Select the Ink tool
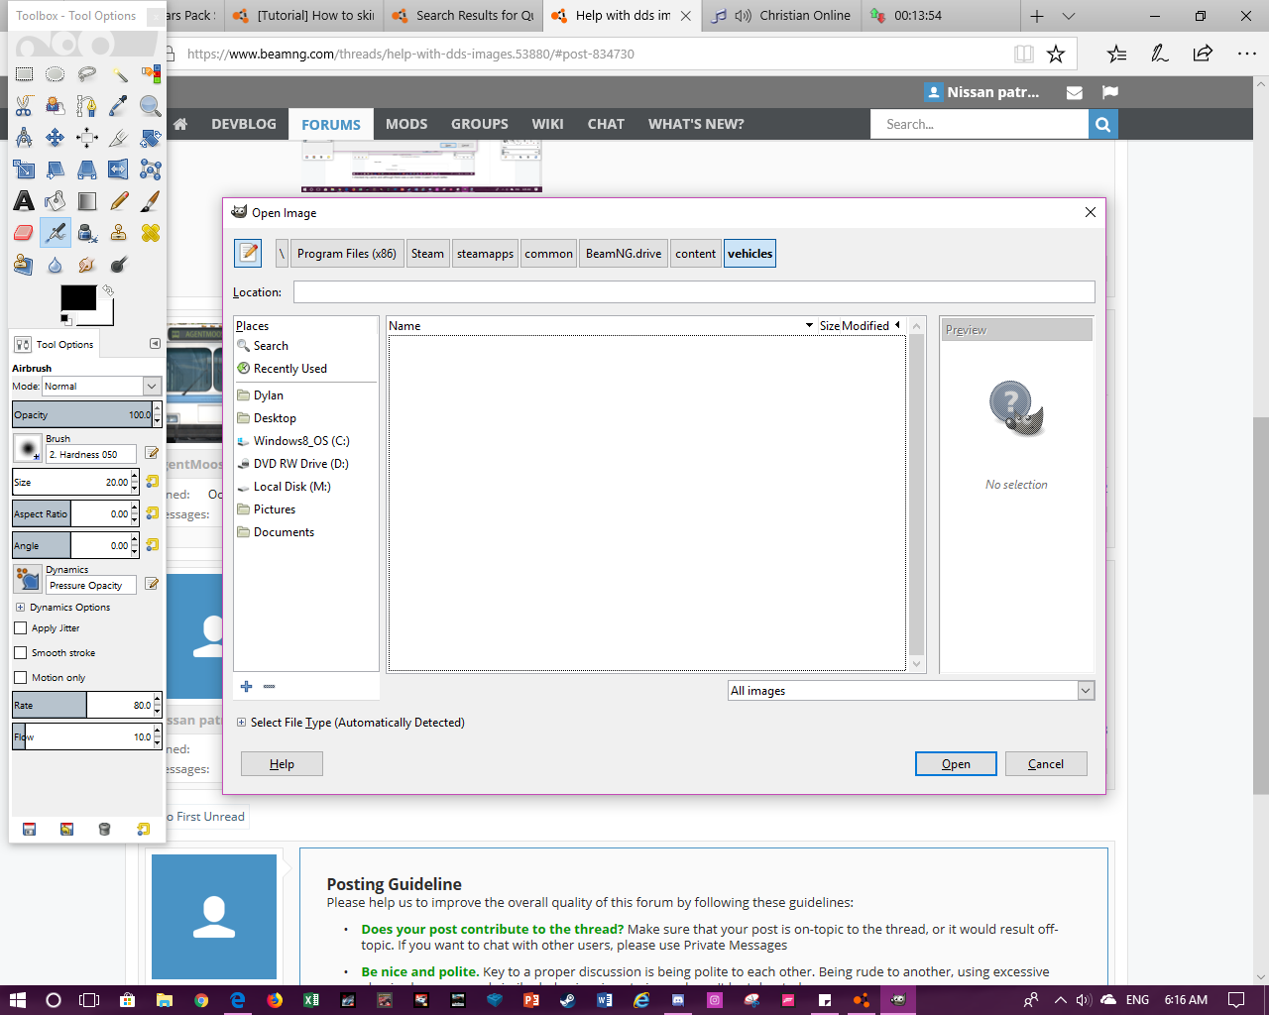The width and height of the screenshot is (1269, 1015). pos(87,233)
